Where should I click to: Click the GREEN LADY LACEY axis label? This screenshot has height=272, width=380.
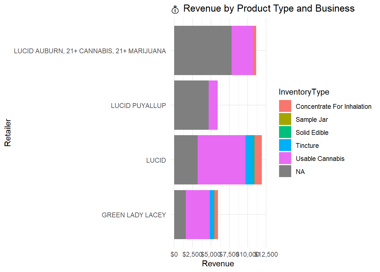(134, 215)
